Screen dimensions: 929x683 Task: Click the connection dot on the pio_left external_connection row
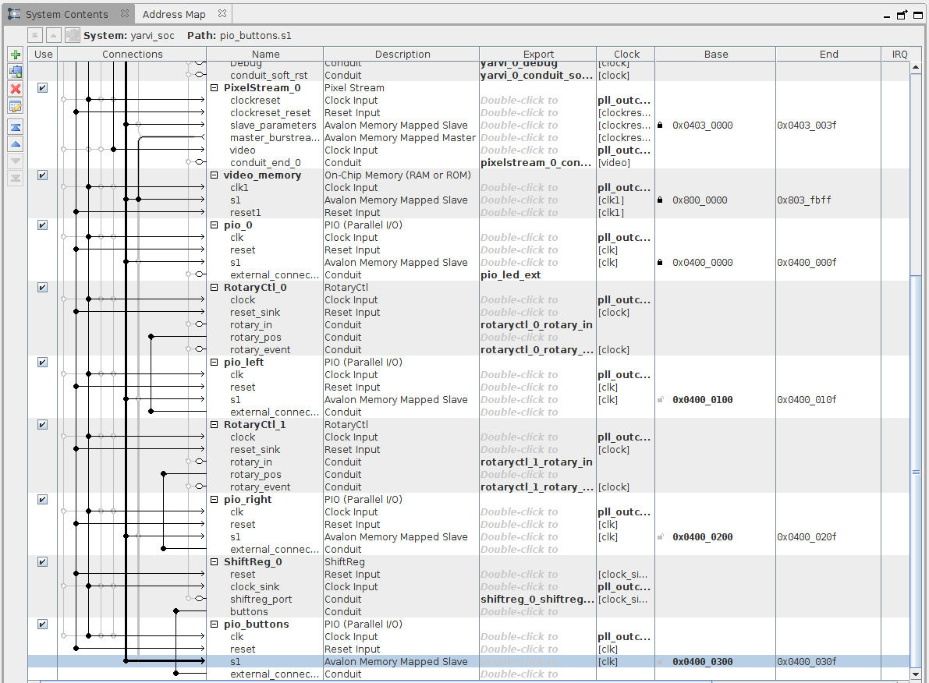(151, 411)
